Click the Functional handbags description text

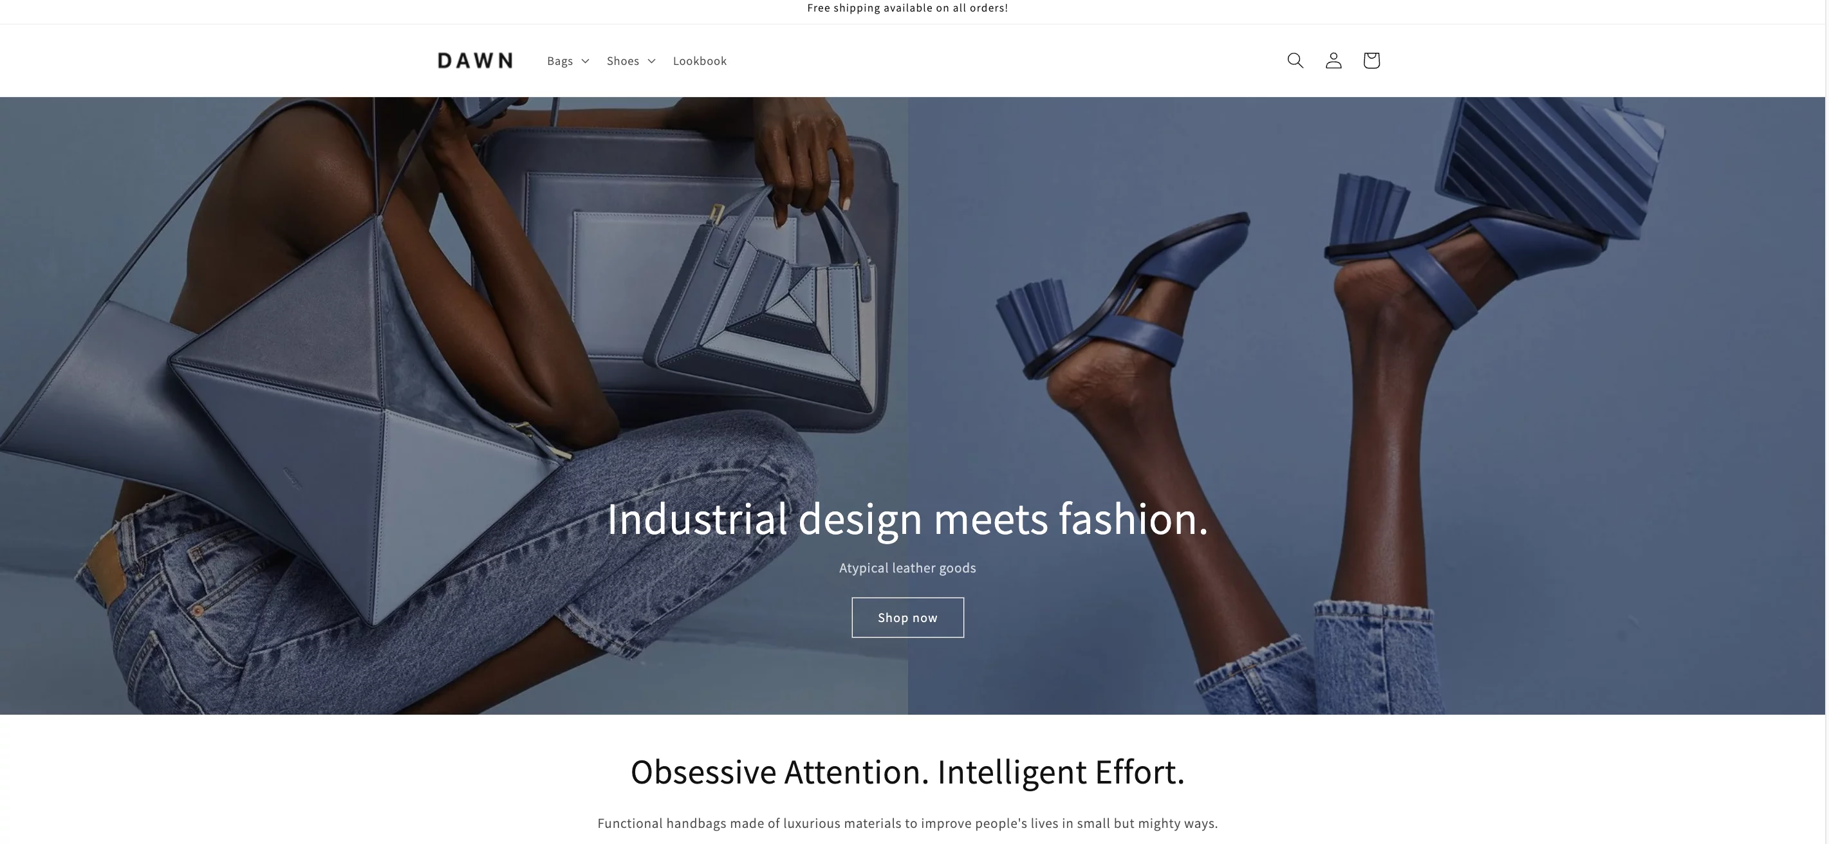tap(907, 823)
